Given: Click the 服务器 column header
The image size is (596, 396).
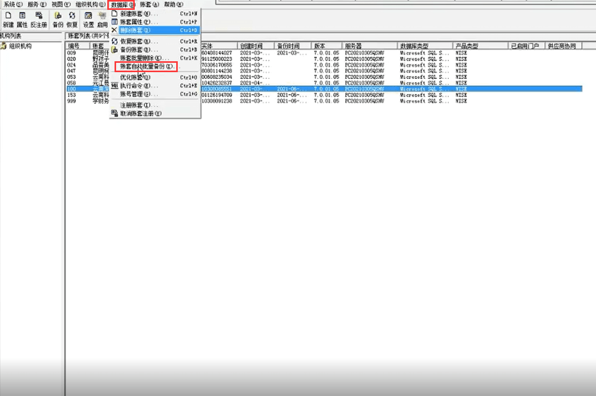Looking at the screenshot, I should tap(370, 46).
